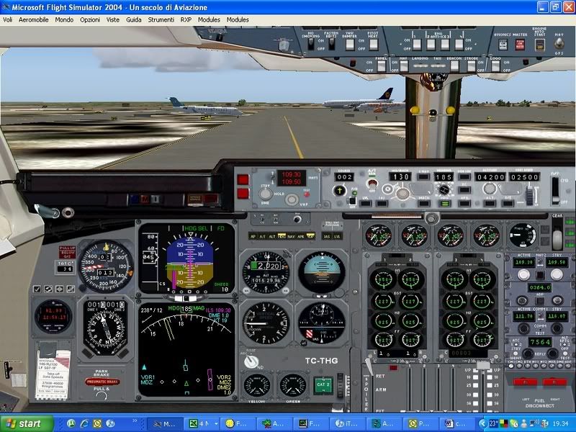Image resolution: width=576 pixels, height=432 pixels.
Task: Toggle the Pitot Heat switch
Action: point(374,45)
